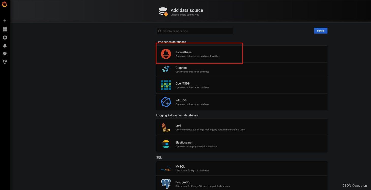Open the Dashboards grid icon in sidebar
The height and width of the screenshot is (190, 371).
[5, 29]
